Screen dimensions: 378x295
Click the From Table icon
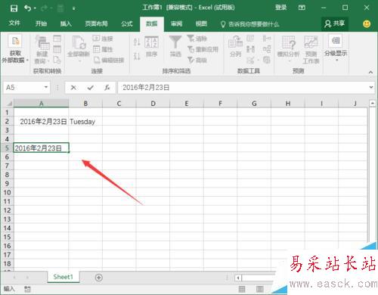coord(57,49)
